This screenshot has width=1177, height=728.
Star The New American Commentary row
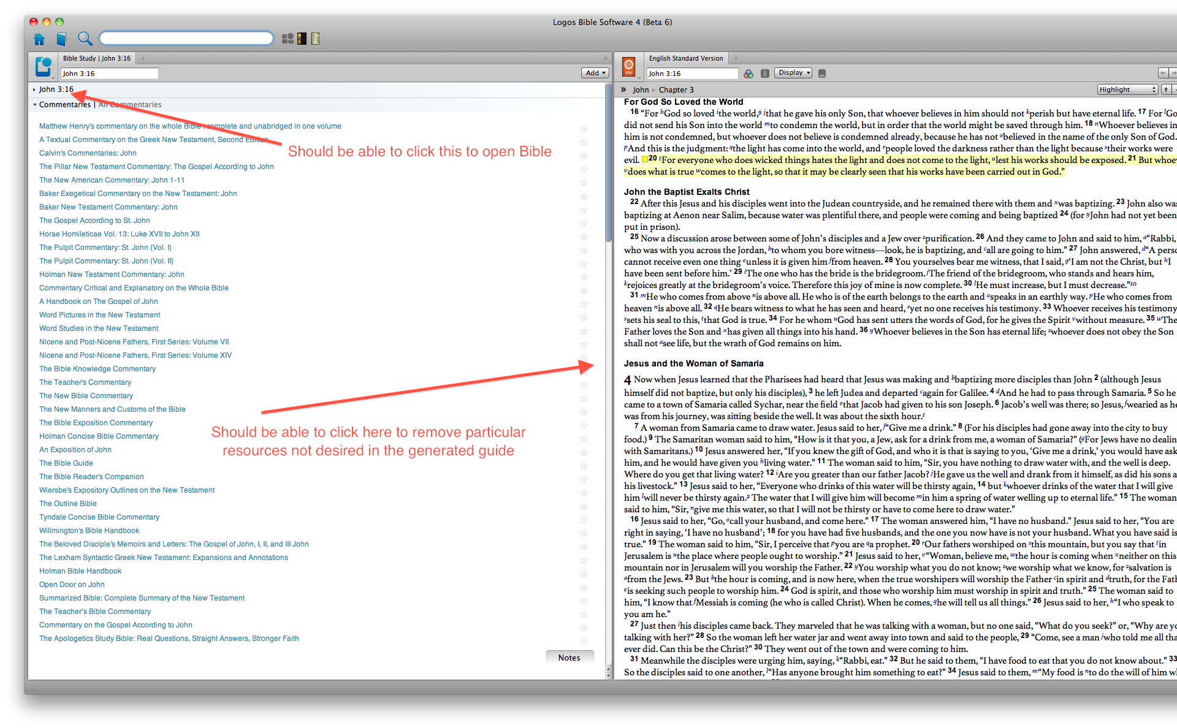tap(584, 183)
